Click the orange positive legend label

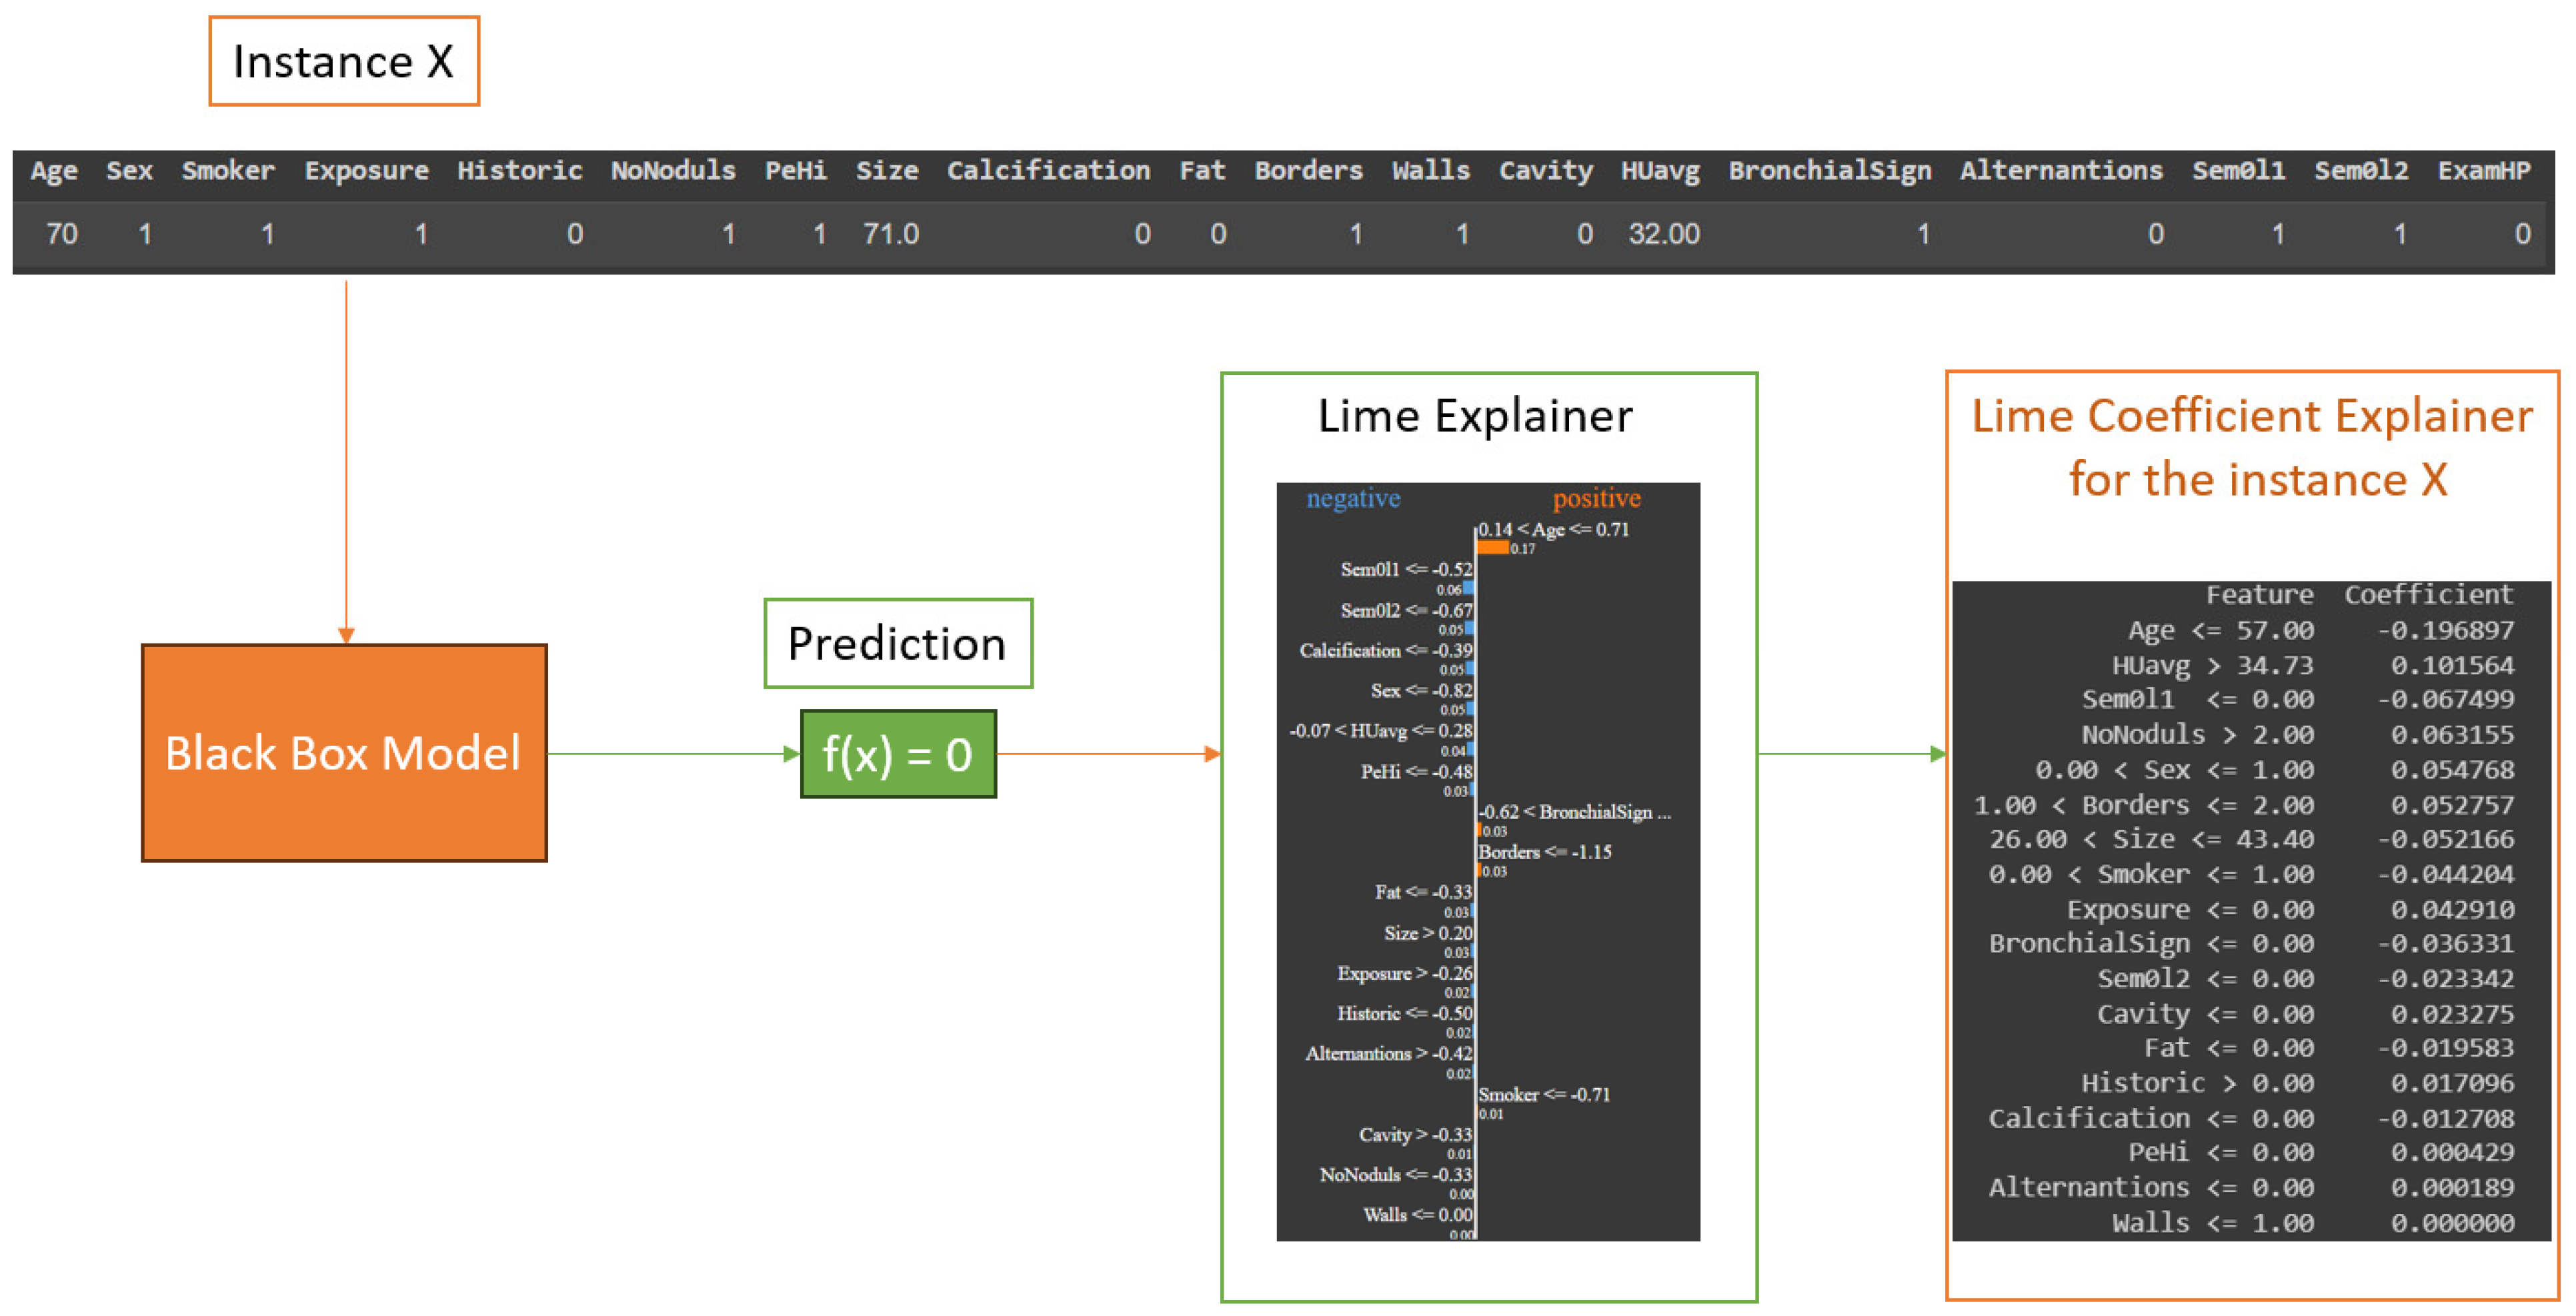coord(1596,498)
